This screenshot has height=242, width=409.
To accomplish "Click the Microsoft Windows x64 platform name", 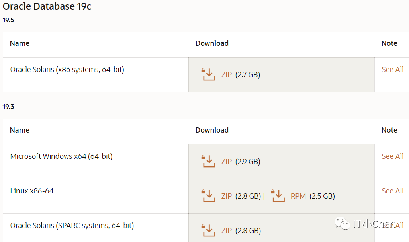I will pyautogui.click(x=61, y=156).
